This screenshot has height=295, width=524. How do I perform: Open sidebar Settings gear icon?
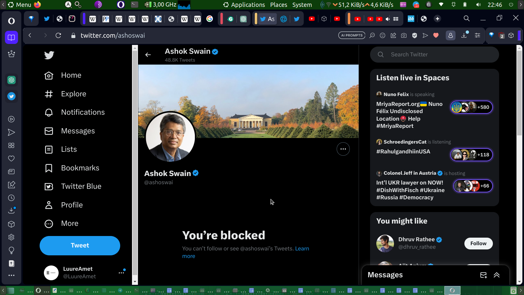(11, 237)
